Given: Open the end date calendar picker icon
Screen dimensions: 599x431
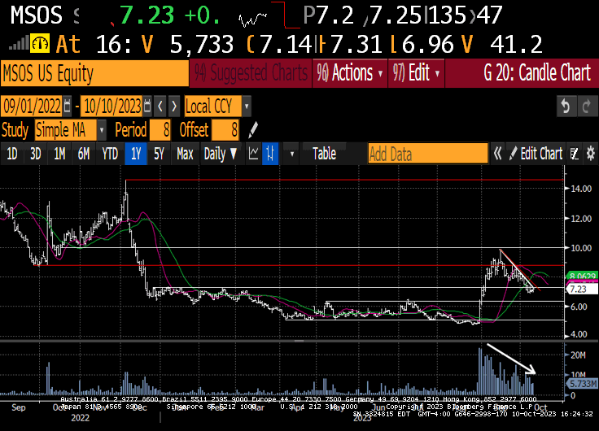Looking at the screenshot, I should click(147, 107).
